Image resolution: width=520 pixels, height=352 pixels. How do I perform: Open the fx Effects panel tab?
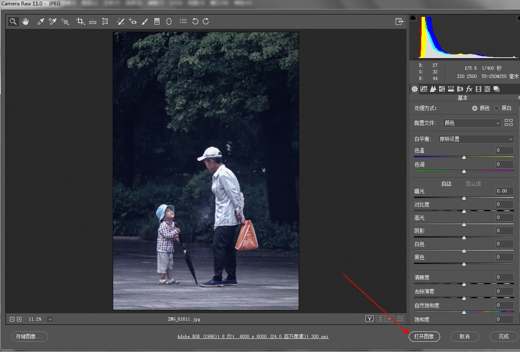point(469,89)
